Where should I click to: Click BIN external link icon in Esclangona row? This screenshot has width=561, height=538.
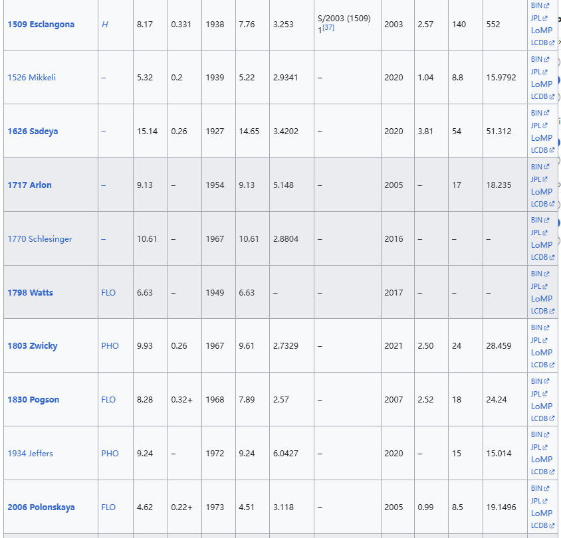(x=546, y=6)
